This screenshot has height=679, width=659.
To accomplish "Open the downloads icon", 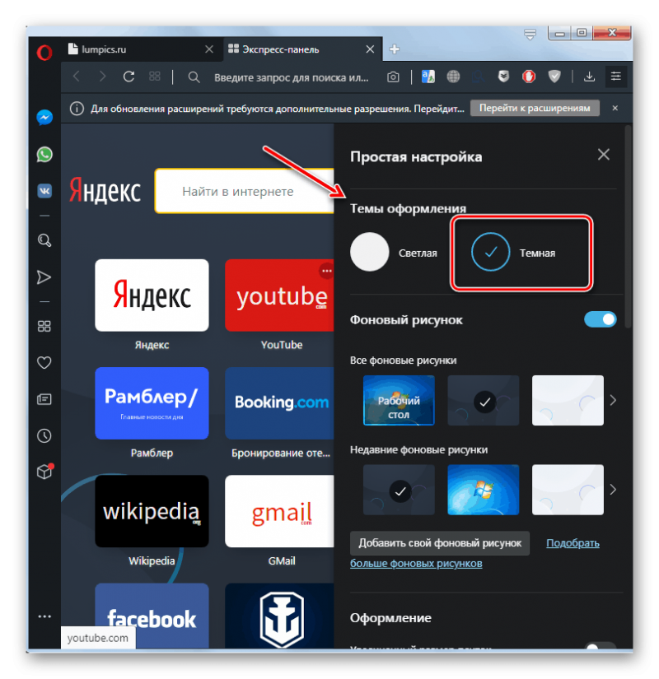I will pos(589,77).
